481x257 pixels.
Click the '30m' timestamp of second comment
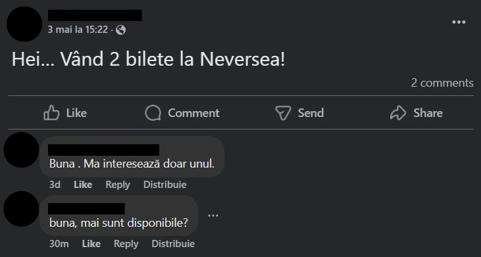pyautogui.click(x=59, y=243)
